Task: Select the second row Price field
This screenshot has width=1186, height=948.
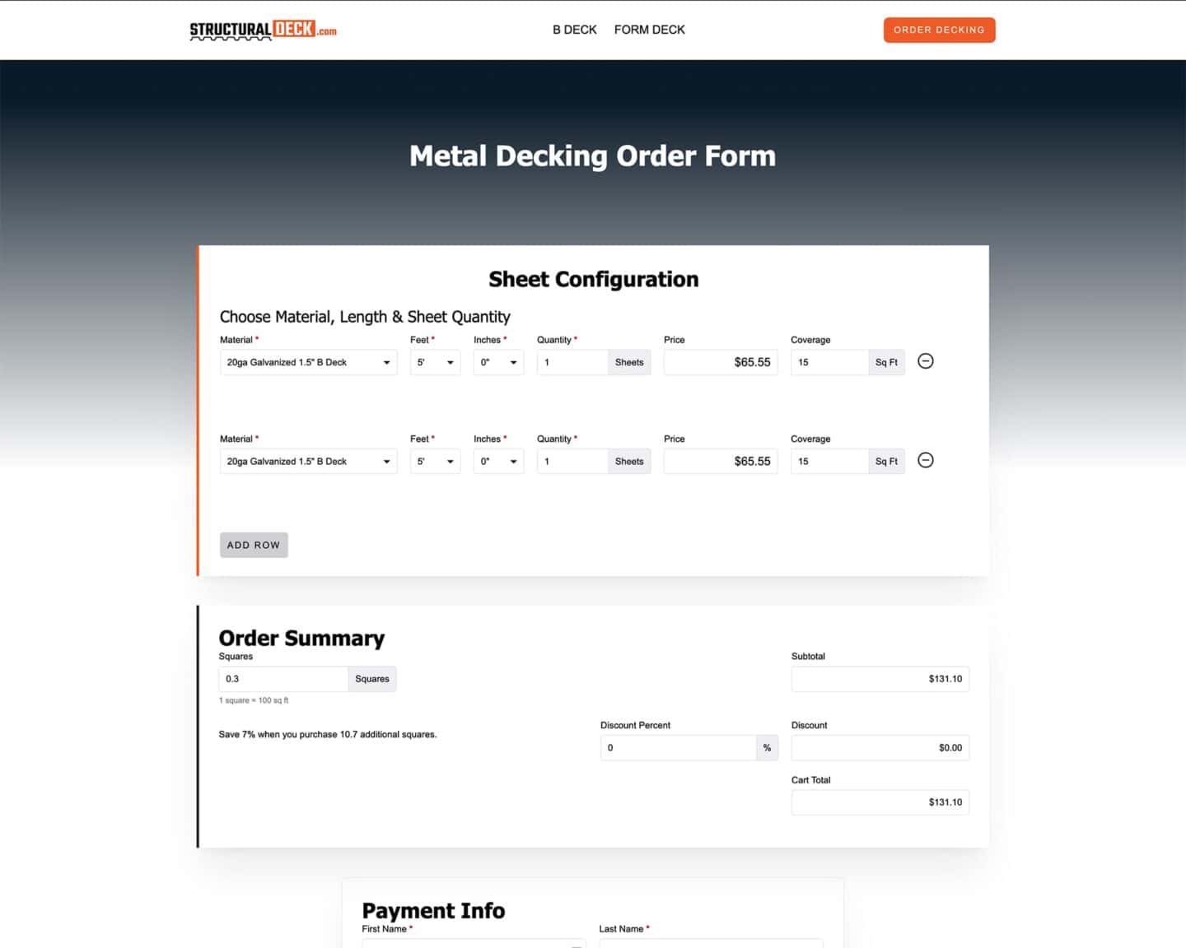Action: click(x=720, y=461)
